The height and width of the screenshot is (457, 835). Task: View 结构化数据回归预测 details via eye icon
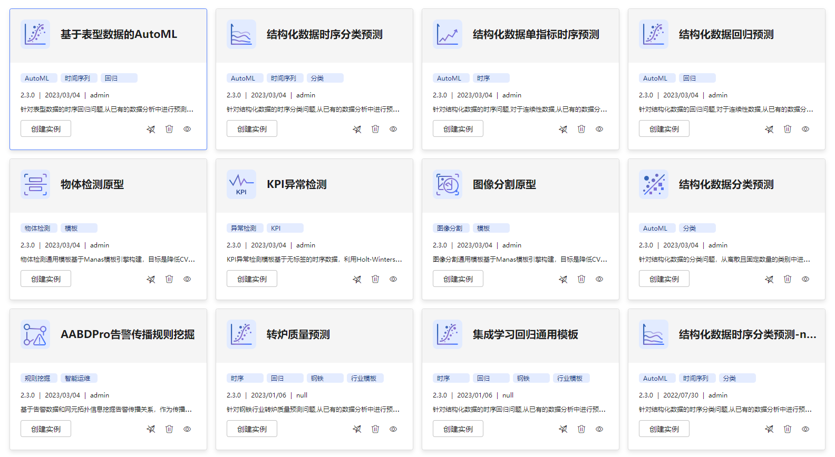[x=805, y=129]
